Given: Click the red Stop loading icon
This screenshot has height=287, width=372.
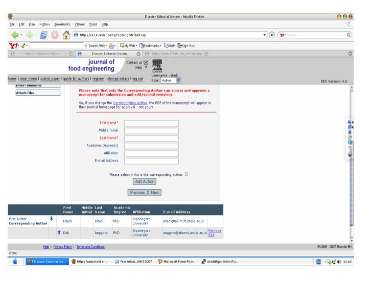Looking at the screenshot, I should 55,35.
